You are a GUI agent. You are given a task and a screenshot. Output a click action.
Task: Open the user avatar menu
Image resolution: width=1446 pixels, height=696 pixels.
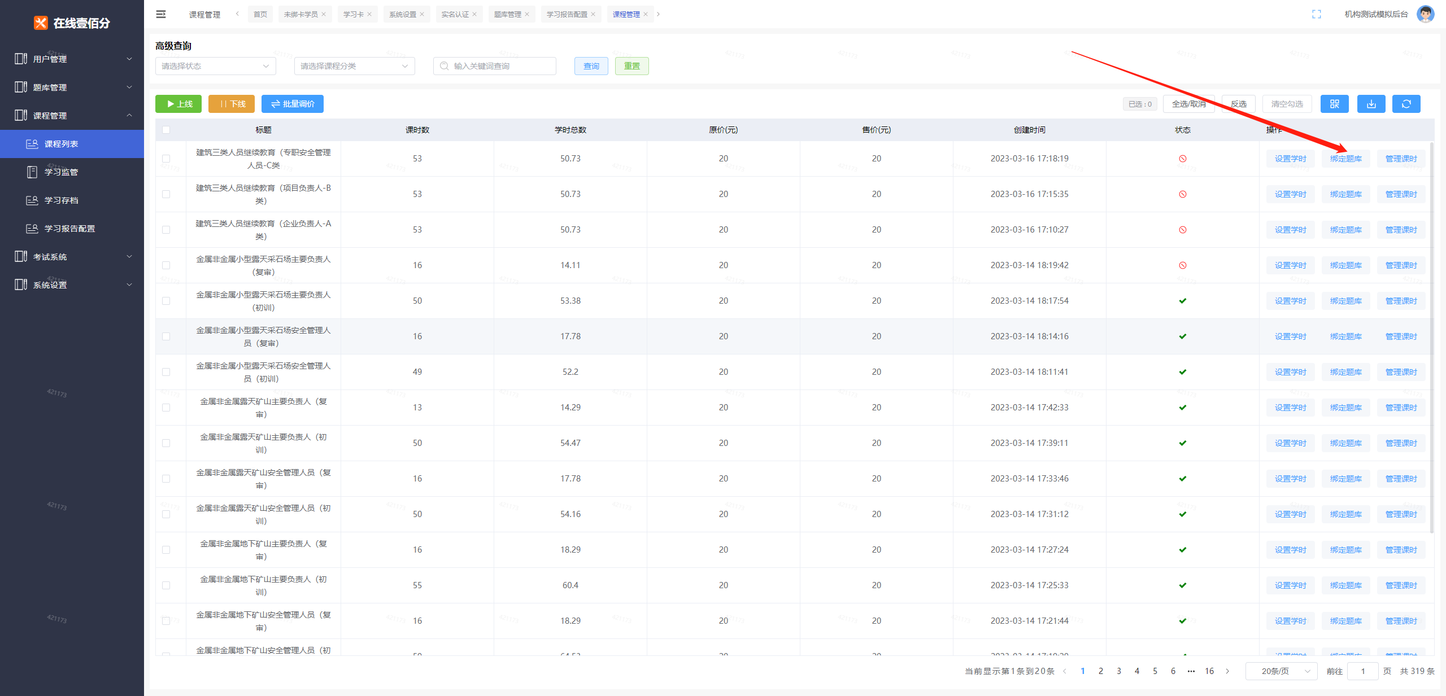pos(1426,14)
